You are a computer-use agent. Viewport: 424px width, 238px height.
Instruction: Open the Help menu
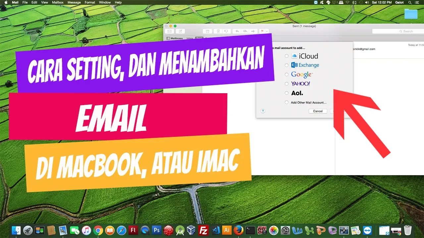click(118, 2)
